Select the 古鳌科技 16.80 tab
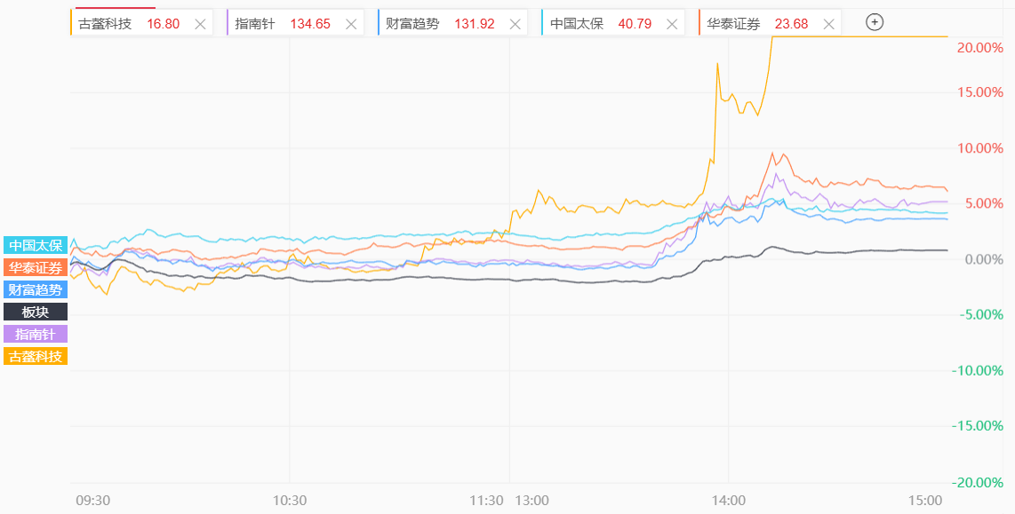1015x514 pixels. [x=128, y=24]
